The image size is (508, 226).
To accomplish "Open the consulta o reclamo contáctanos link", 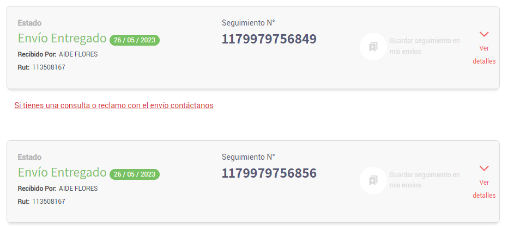I will tap(114, 105).
